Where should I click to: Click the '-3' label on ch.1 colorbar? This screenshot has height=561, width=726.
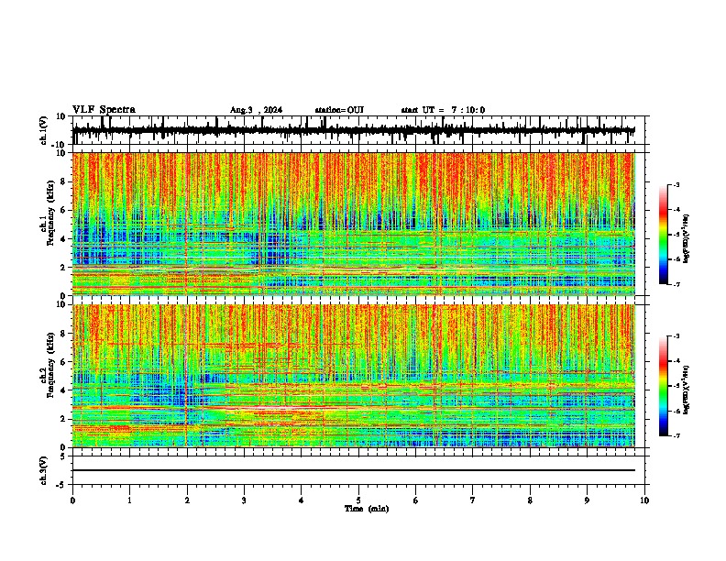pyautogui.click(x=676, y=184)
